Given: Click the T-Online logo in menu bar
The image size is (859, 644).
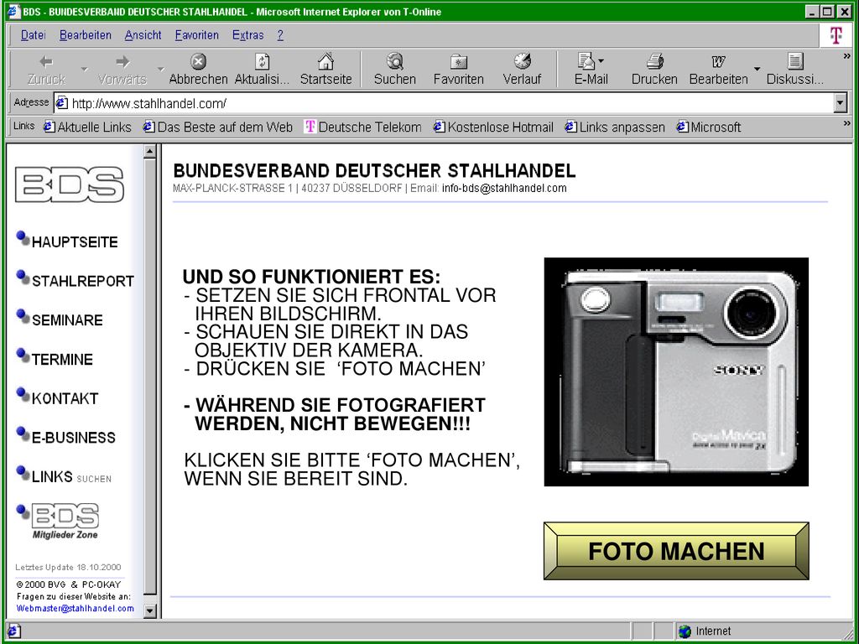Looking at the screenshot, I should 836,35.
